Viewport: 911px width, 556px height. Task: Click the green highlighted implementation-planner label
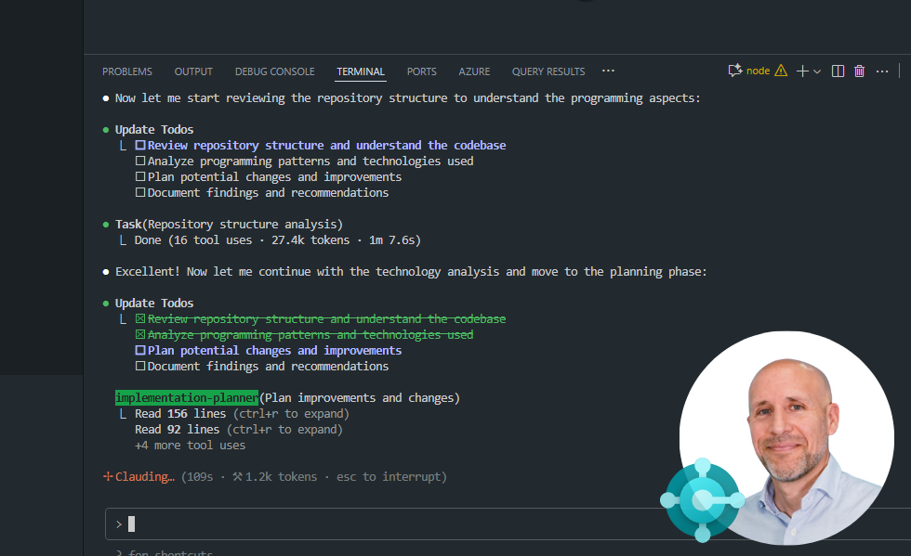[186, 398]
